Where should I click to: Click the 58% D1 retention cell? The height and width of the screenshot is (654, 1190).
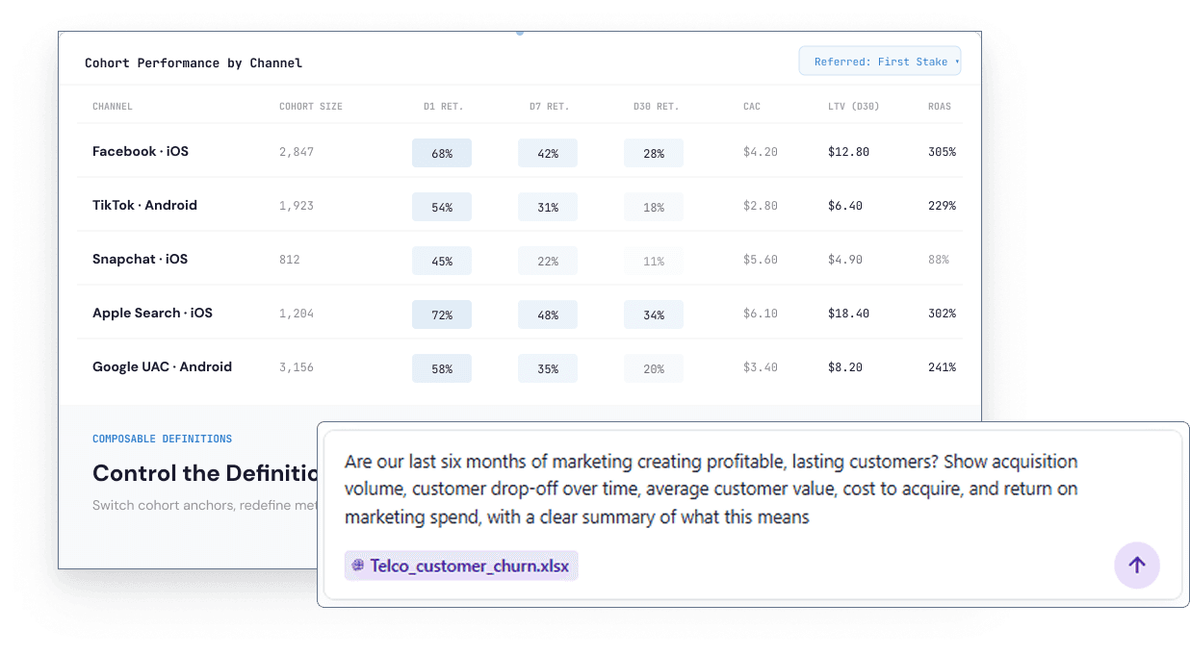[442, 368]
